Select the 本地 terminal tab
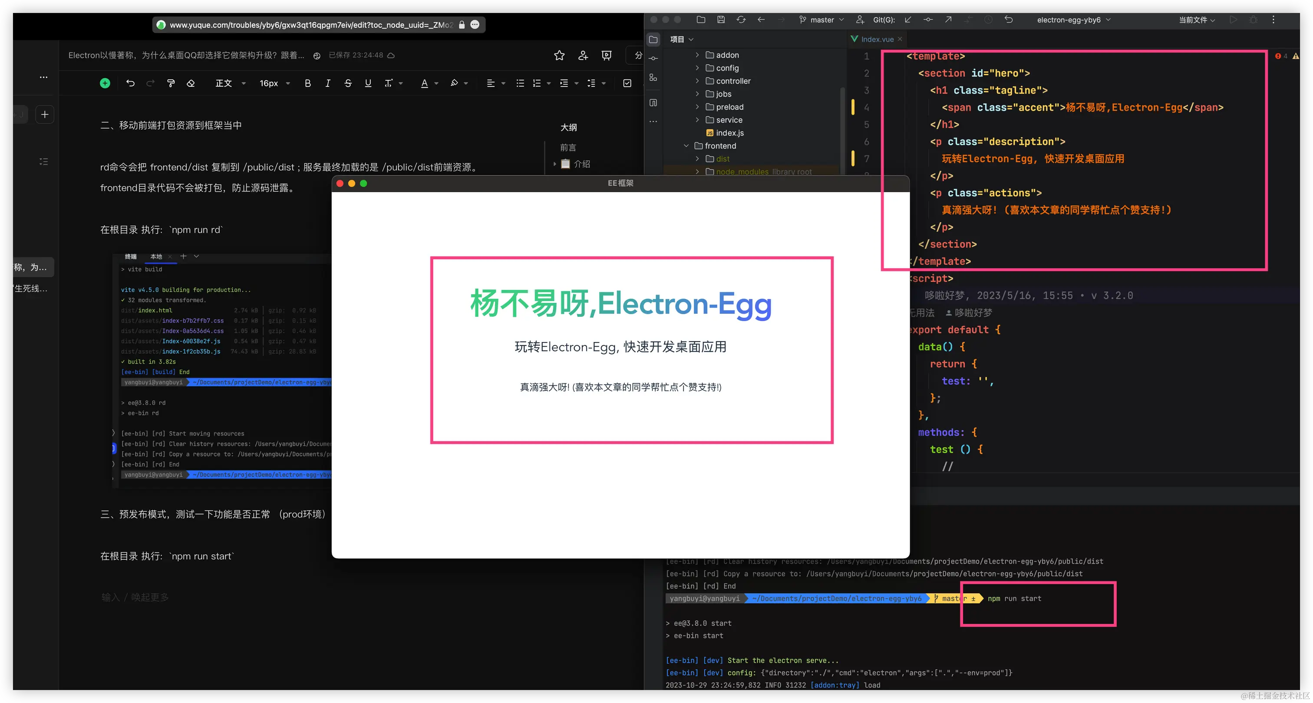 156,257
